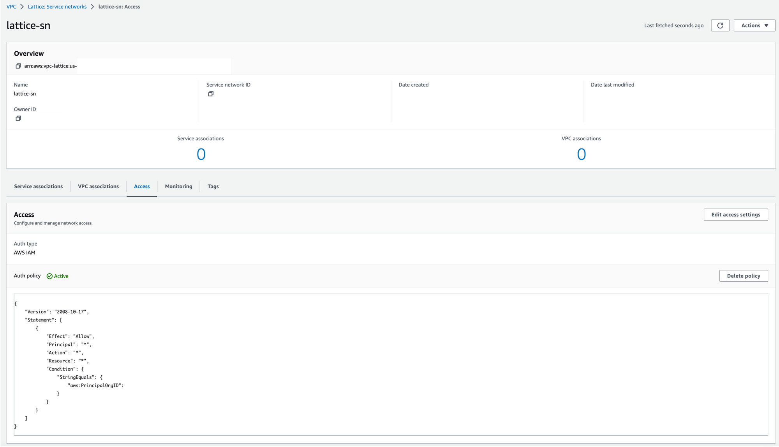This screenshot has height=447, width=779.
Task: Click the Delete policy button
Action: click(743, 276)
